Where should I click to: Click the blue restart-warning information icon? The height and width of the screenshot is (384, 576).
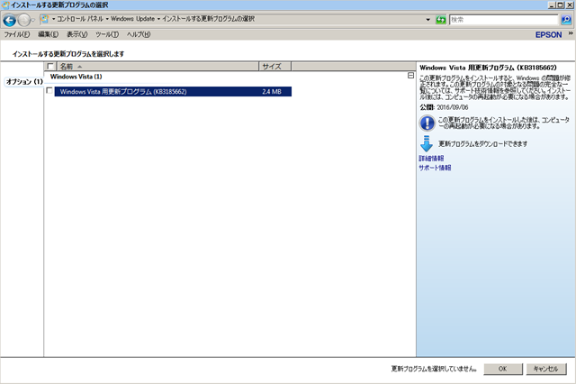[427, 123]
